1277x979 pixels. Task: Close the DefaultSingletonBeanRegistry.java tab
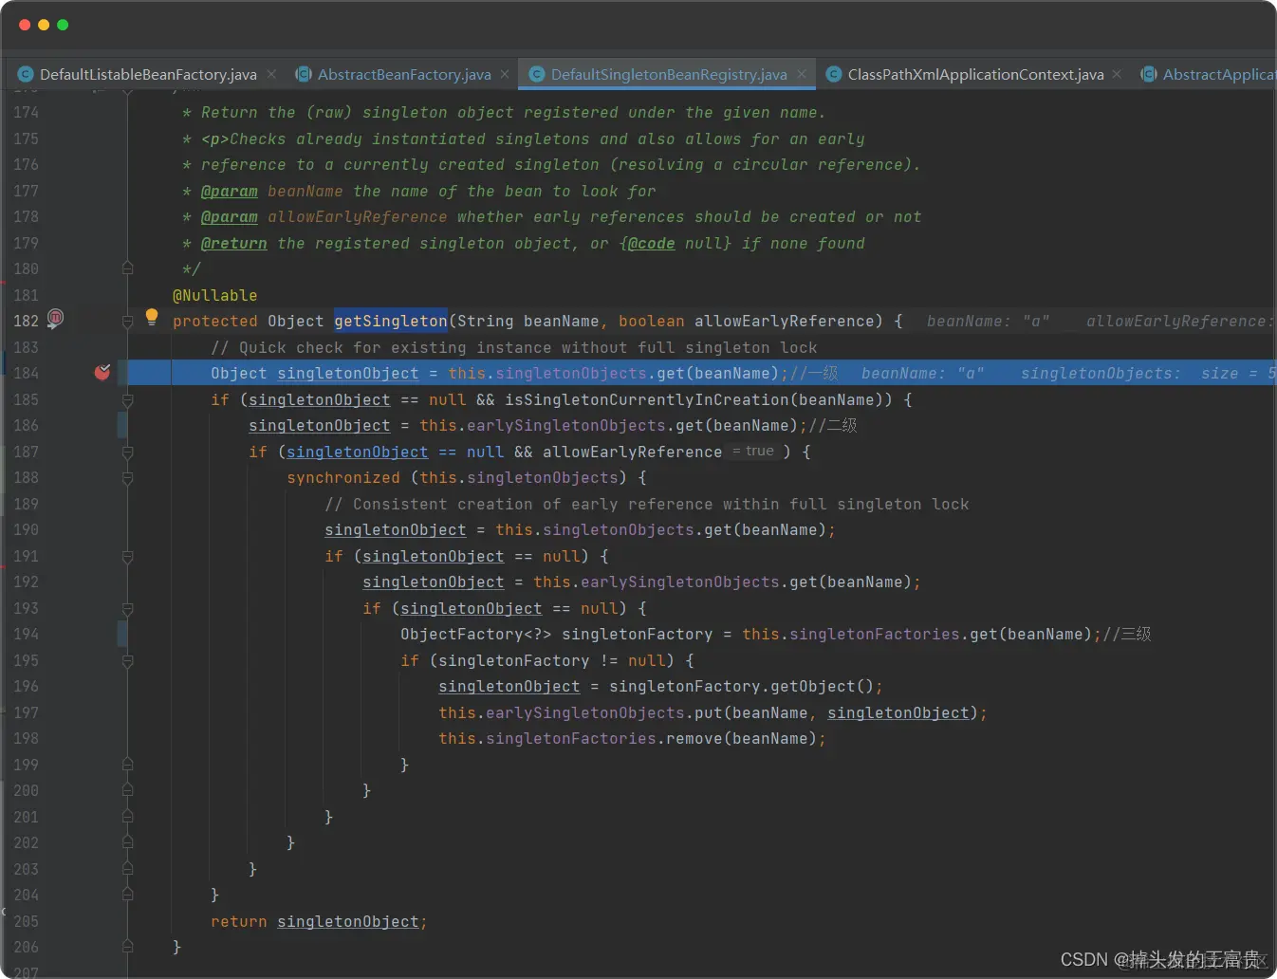pyautogui.click(x=802, y=74)
